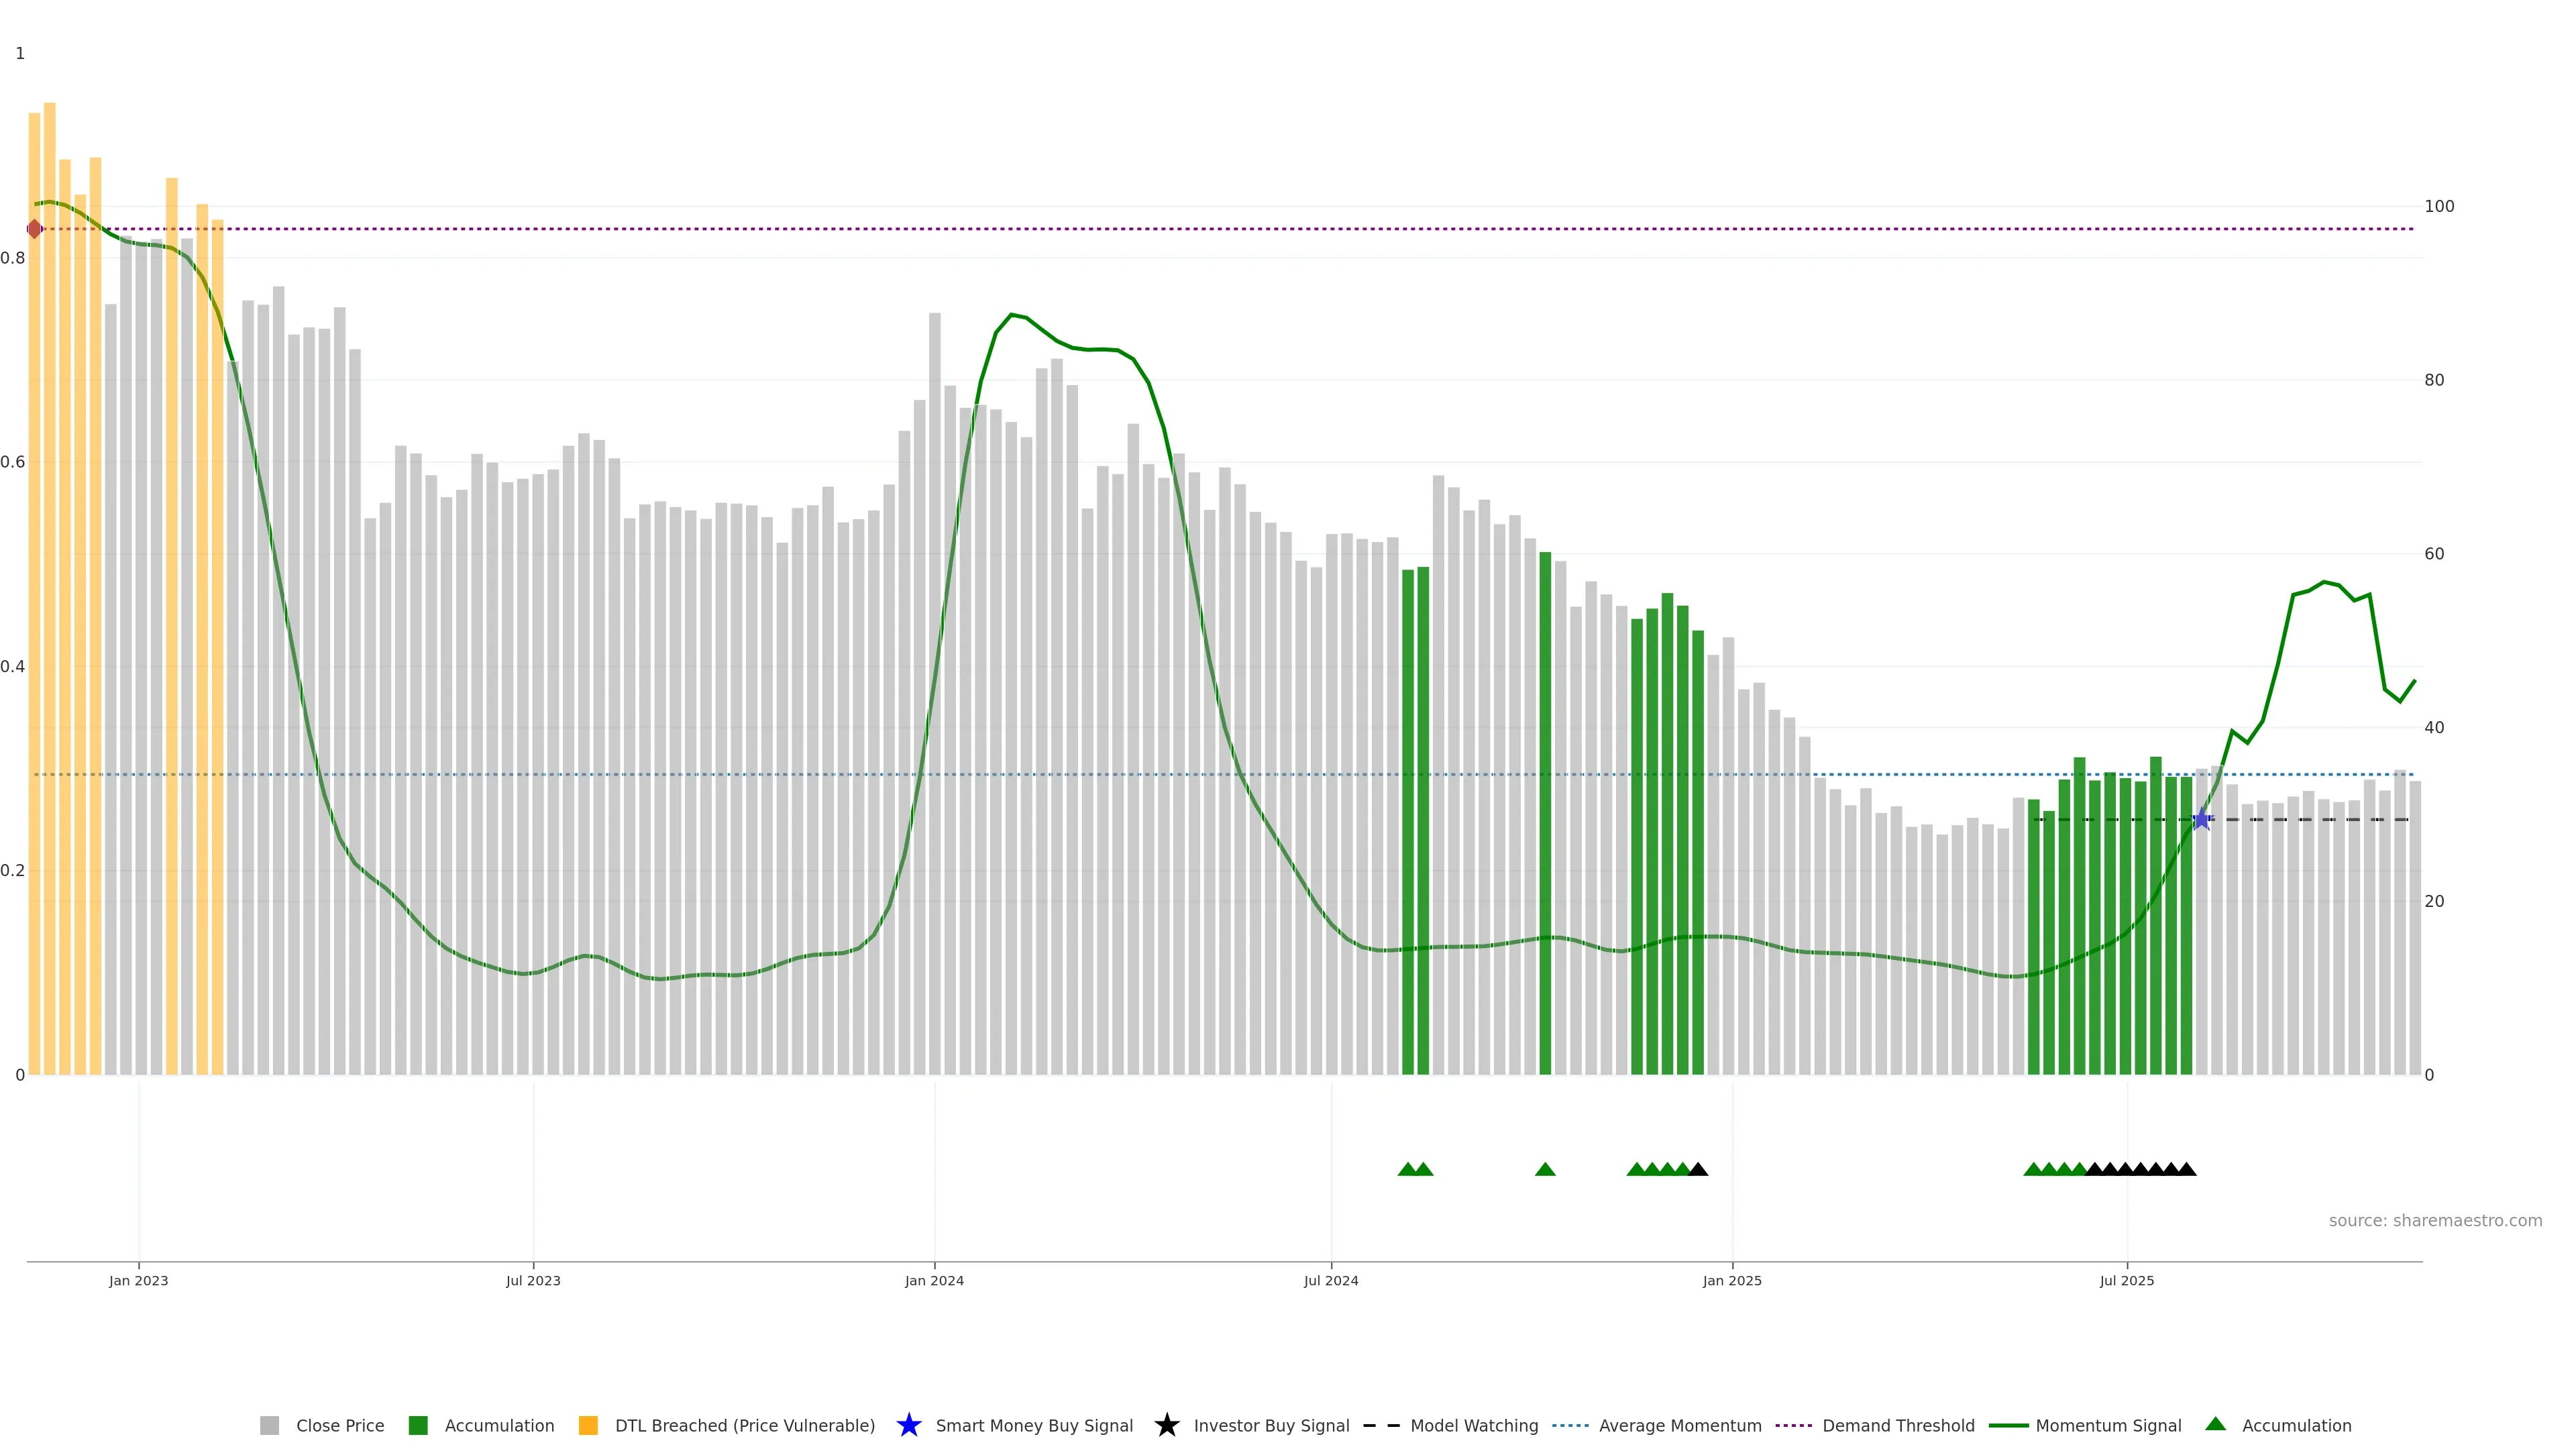This screenshot has width=2576, height=1449.
Task: Click the gray Close Price legend square
Action: coord(269,1425)
